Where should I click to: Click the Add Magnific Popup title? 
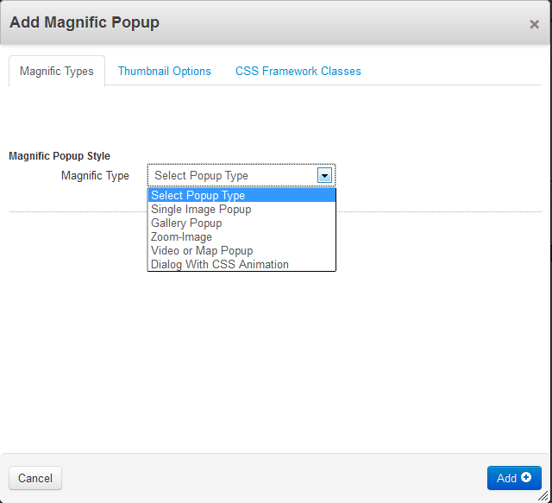tap(85, 22)
